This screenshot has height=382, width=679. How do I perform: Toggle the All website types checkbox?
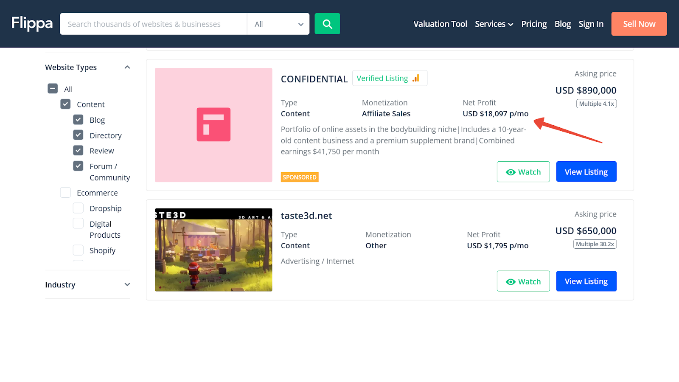pos(53,89)
